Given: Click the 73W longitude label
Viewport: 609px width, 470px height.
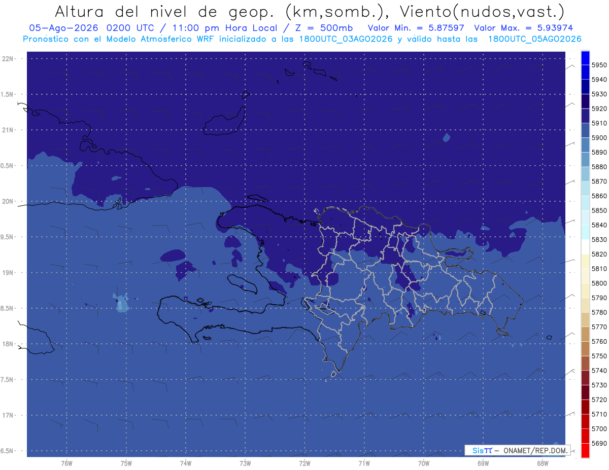Looking at the screenshot, I should (245, 463).
